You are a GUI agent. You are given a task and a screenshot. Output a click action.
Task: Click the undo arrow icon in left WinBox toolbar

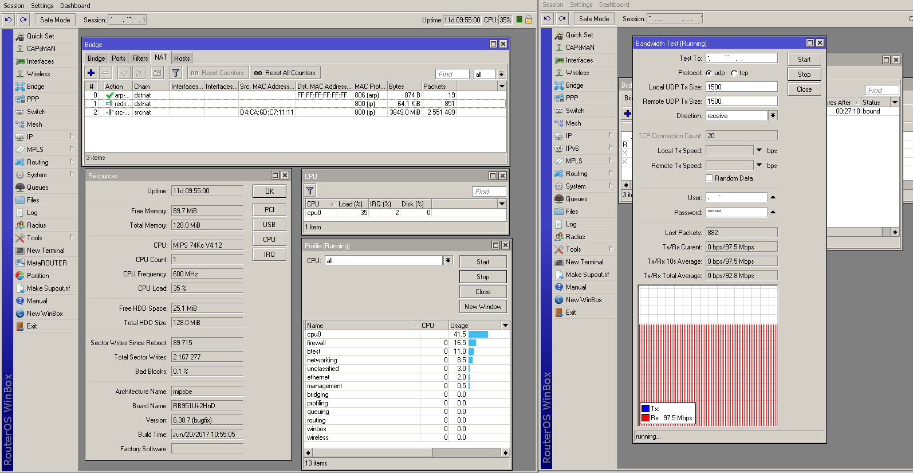(8, 19)
